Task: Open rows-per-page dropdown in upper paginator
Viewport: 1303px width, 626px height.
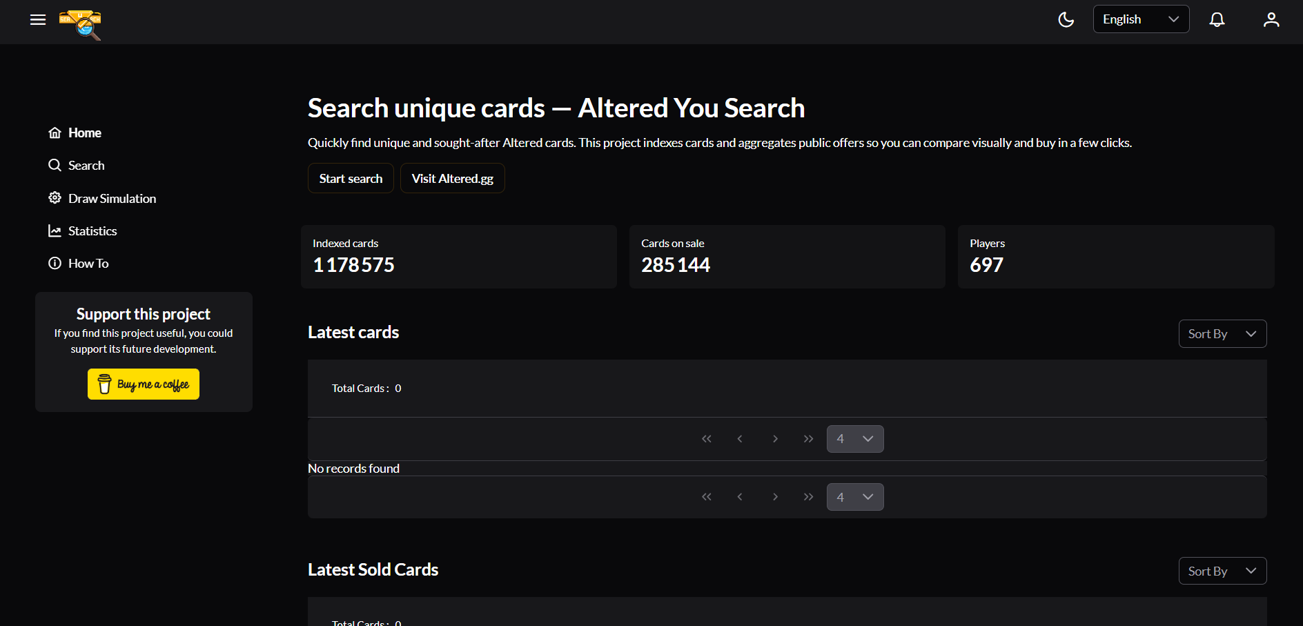Action: coord(855,439)
